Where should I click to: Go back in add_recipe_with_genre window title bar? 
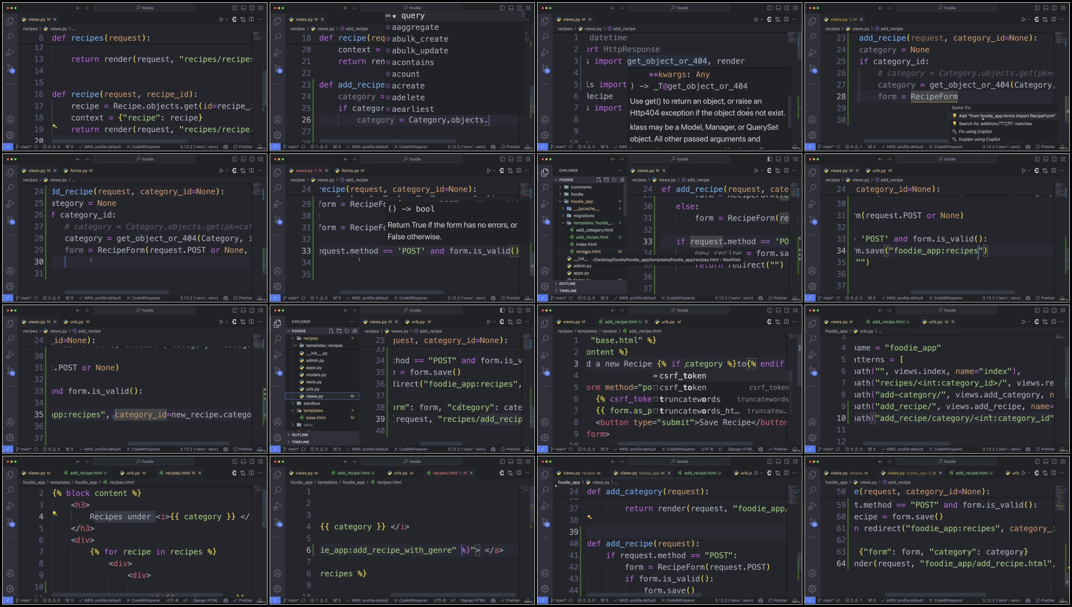click(x=345, y=462)
